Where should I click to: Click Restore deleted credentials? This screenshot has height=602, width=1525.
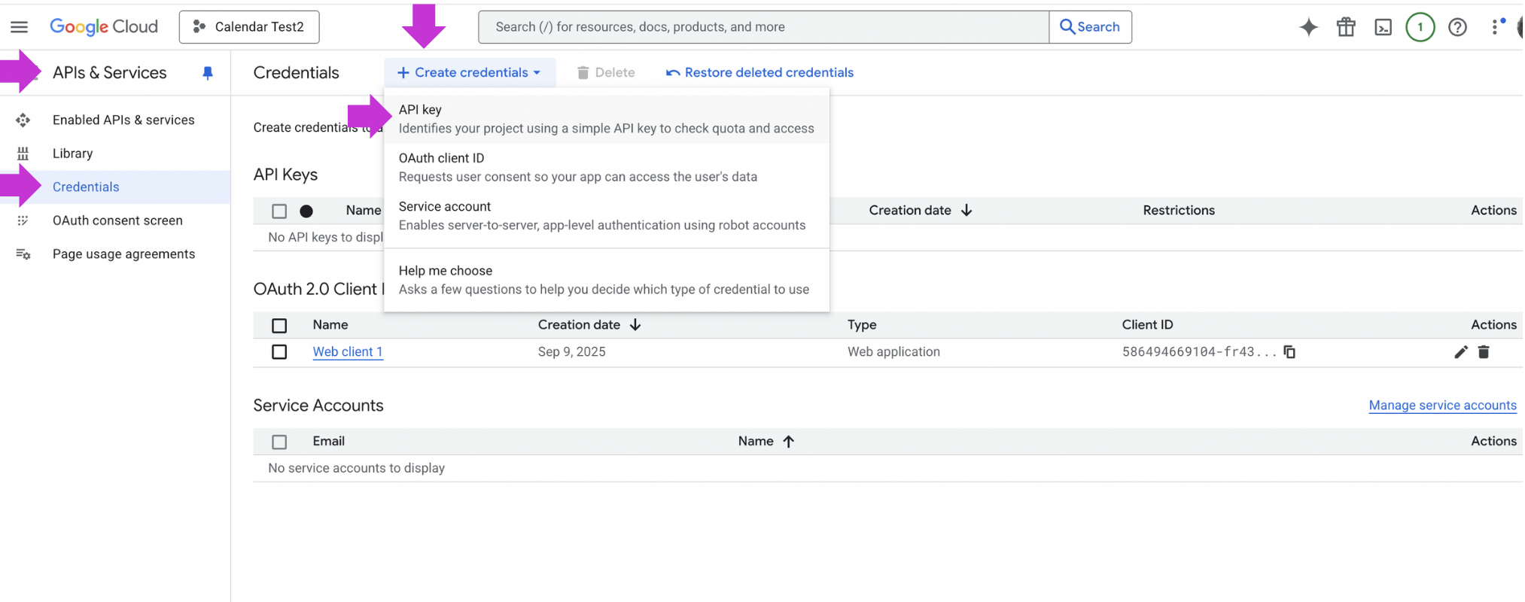click(759, 73)
